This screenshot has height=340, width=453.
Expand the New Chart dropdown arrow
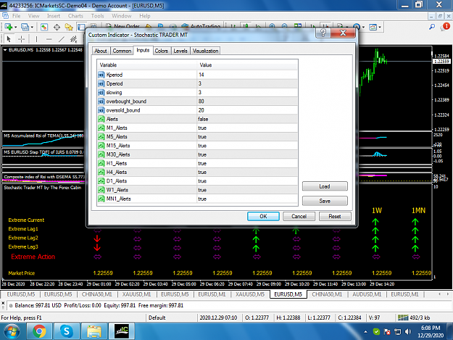(x=16, y=27)
